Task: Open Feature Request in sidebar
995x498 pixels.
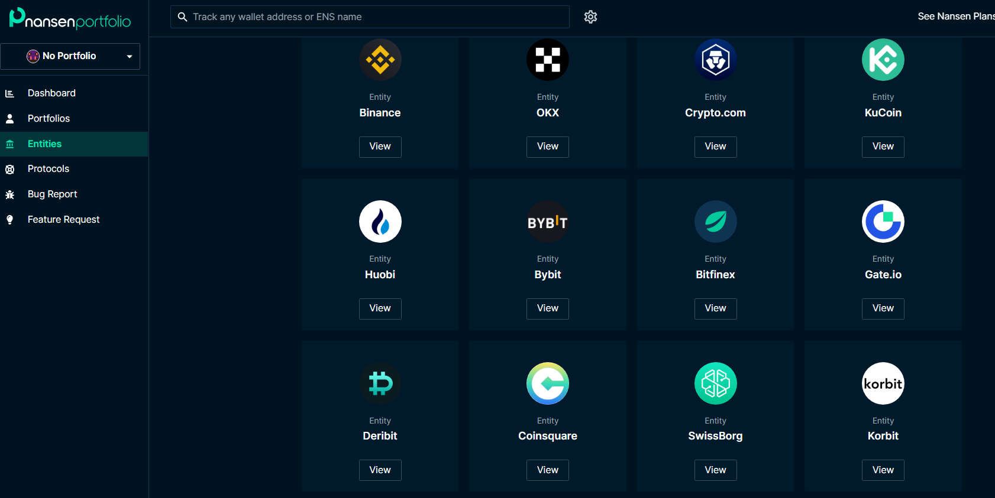Action: pyautogui.click(x=63, y=220)
